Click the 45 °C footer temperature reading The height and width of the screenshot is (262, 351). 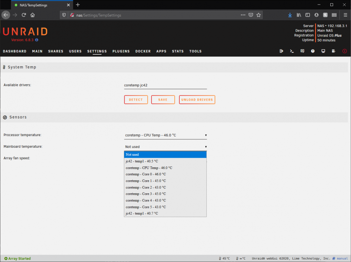(224, 258)
